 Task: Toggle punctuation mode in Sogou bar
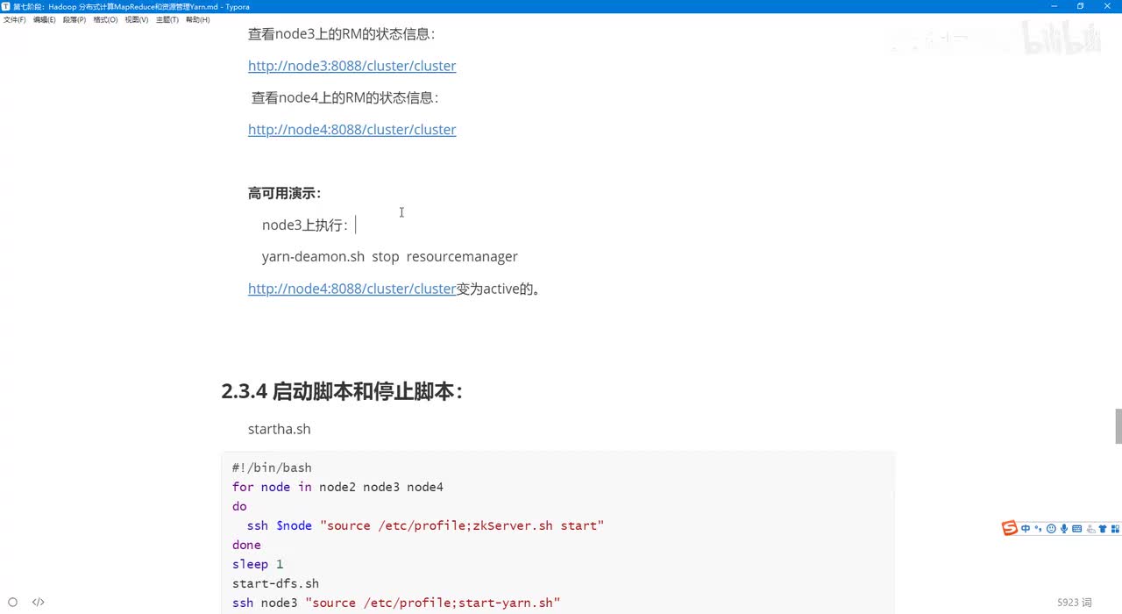[x=1039, y=528]
